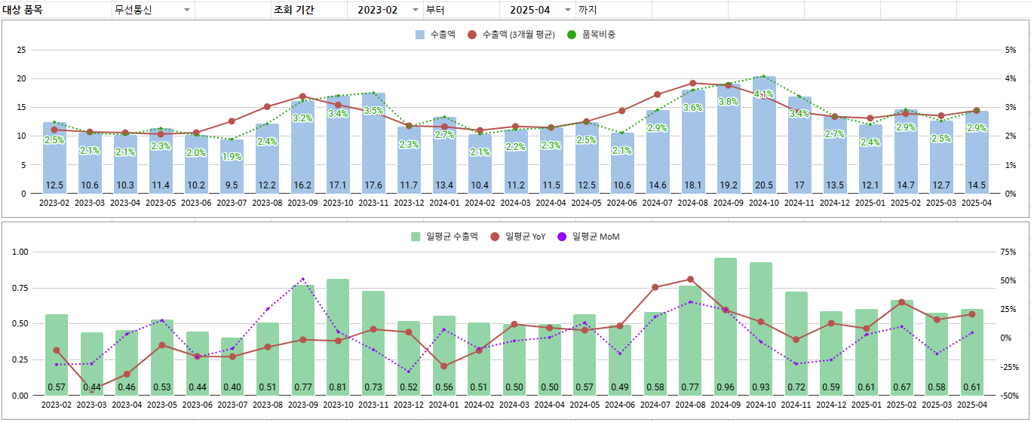Click the daily-average bar labeled 0.81
This screenshot has width=1031, height=422.
pos(338,335)
